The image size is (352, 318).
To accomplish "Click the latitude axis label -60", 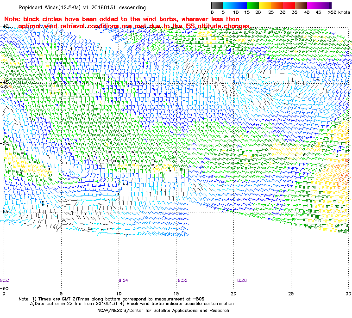I will (x=4, y=288).
